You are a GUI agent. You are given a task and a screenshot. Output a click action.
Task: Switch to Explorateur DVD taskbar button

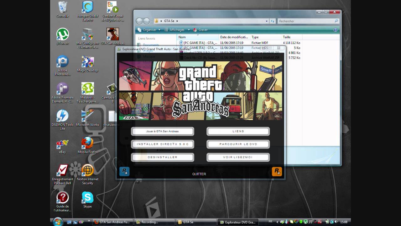[x=238, y=222]
